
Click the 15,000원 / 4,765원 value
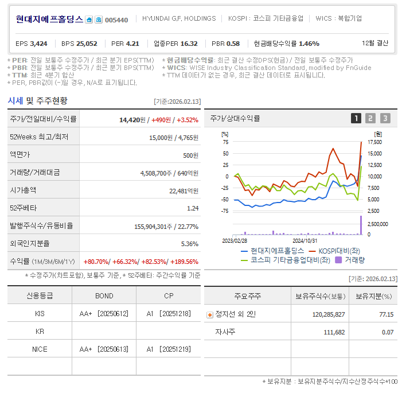tap(174, 138)
